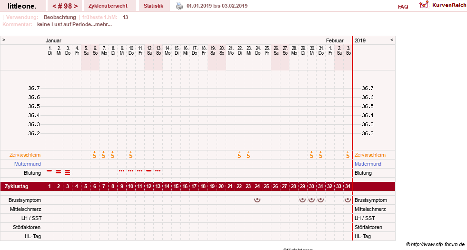Click date header '1. Di' in January
This screenshot has height=250, width=467.
(50, 50)
